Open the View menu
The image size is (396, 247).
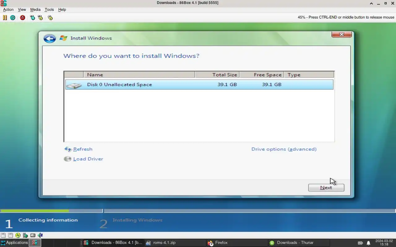22,10
